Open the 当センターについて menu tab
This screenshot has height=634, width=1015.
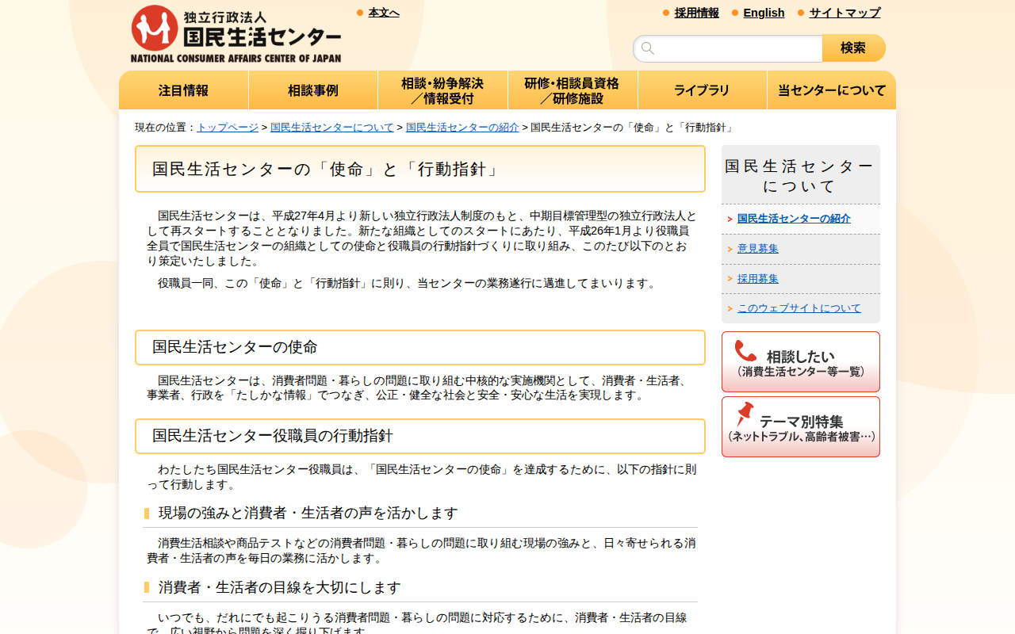(832, 90)
